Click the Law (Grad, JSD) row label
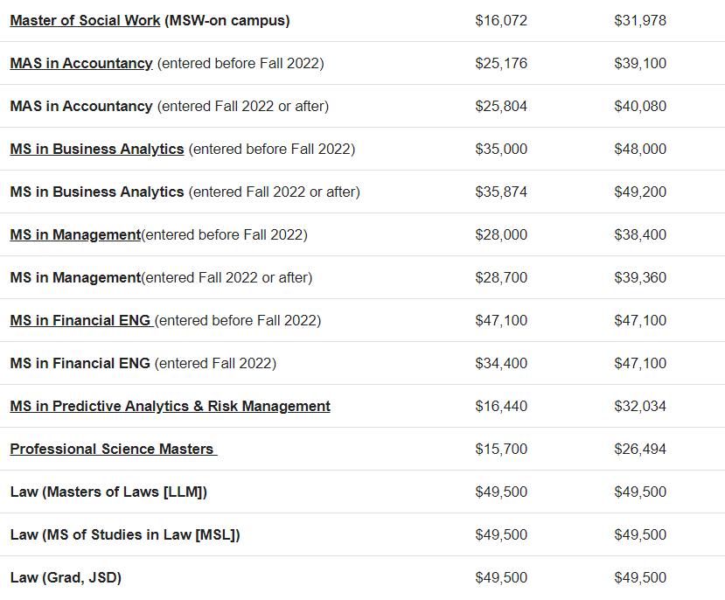 [x=66, y=577]
